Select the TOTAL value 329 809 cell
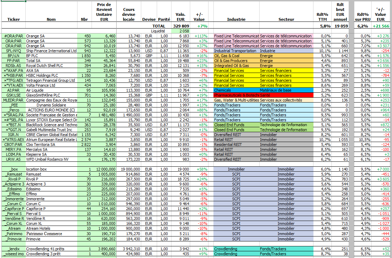The image size is (392, 258). pos(181,26)
